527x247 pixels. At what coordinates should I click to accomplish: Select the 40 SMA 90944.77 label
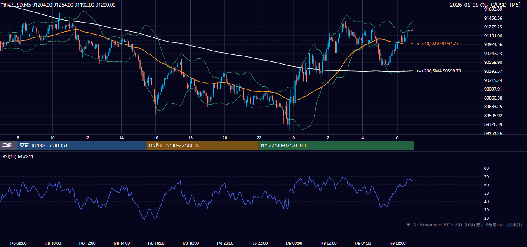pyautogui.click(x=438, y=44)
